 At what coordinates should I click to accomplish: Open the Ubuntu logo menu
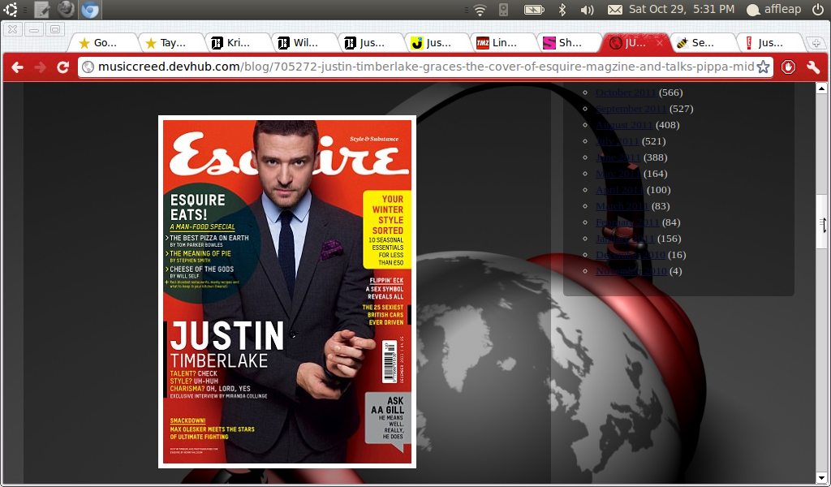coord(10,9)
